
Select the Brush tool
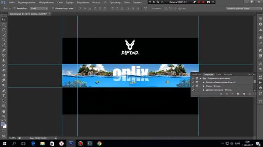[4, 55]
